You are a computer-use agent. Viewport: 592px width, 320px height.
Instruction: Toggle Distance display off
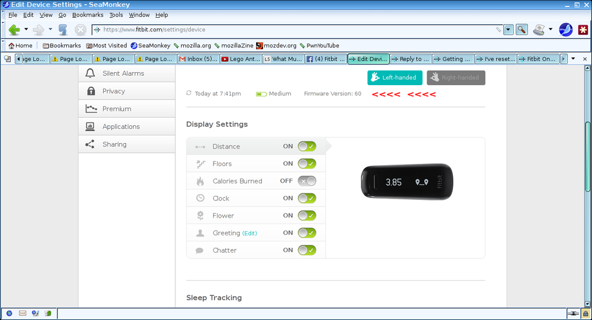pos(306,146)
